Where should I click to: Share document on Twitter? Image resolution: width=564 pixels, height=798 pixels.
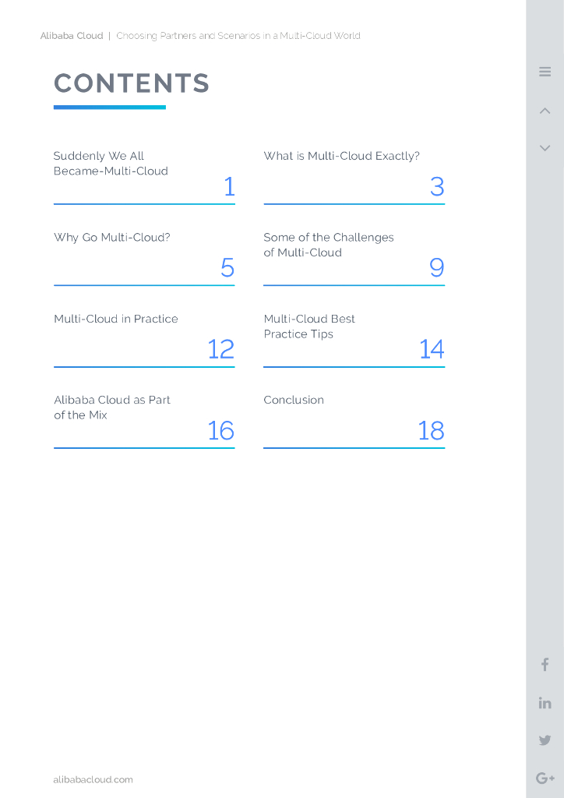pos(545,740)
